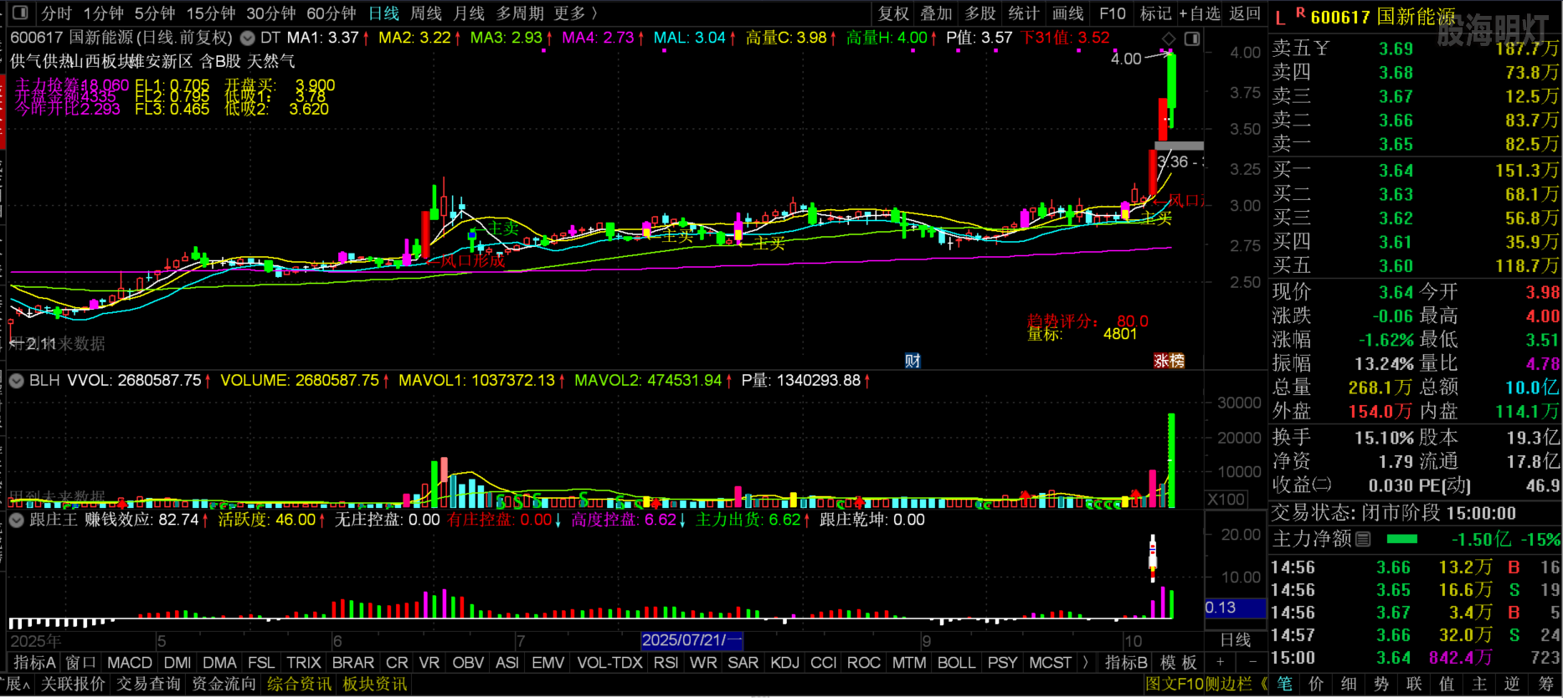The width and height of the screenshot is (1563, 698).
Task: Click the 财 marker on the chart
Action: pyautogui.click(x=913, y=361)
